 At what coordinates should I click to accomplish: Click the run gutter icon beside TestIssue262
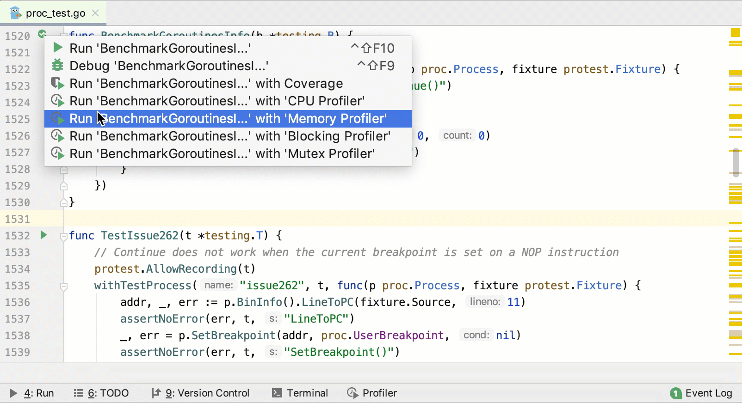(43, 235)
